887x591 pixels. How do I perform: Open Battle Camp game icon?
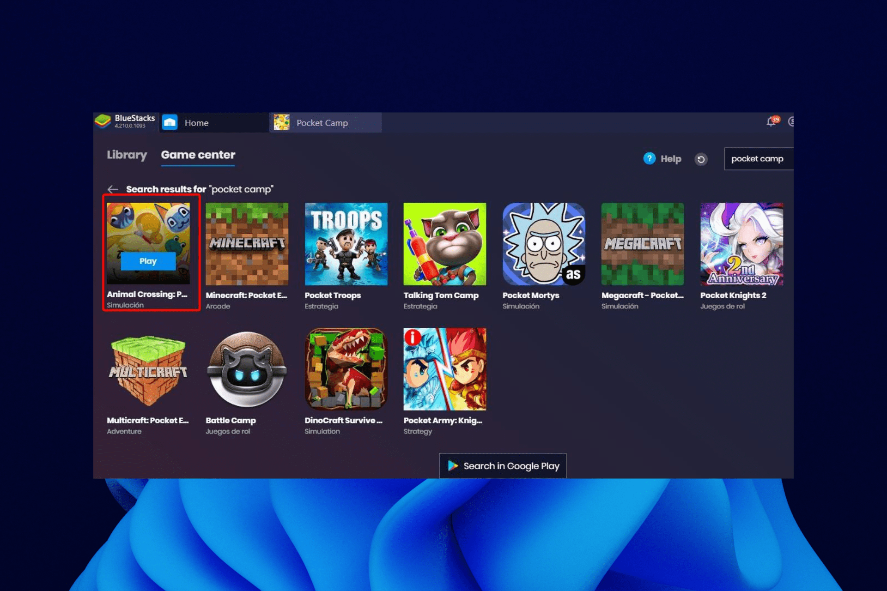(247, 369)
